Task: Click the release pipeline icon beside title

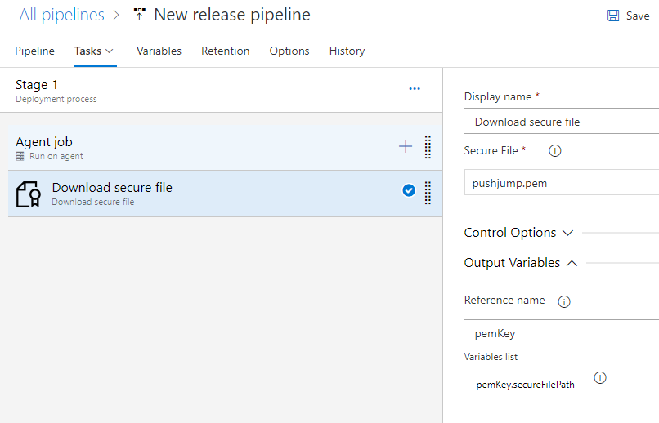Action: pyautogui.click(x=139, y=15)
